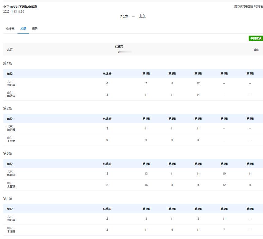
Task: Click the 第2场 section heading
Action: click(x=8, y=108)
